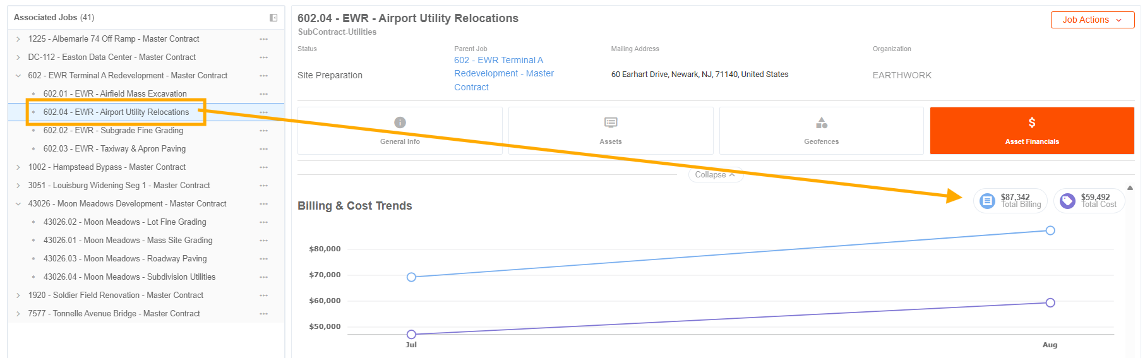Viewport: 1145px width, 358px height.
Task: Click the Collapse button above chart
Action: click(715, 175)
